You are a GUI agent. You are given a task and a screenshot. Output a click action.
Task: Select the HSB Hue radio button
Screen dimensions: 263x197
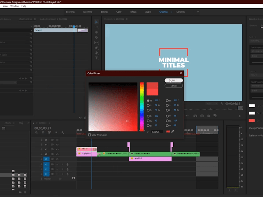(148, 100)
